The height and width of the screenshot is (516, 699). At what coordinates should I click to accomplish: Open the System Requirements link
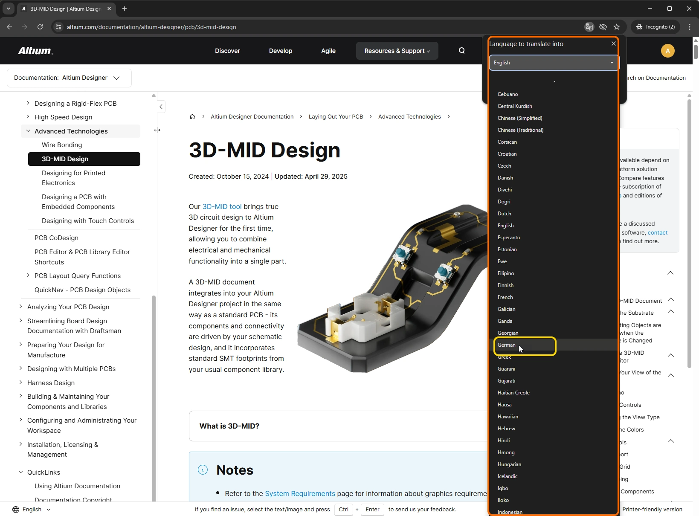pos(300,493)
